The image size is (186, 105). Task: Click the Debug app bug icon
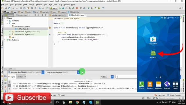click(63, 8)
